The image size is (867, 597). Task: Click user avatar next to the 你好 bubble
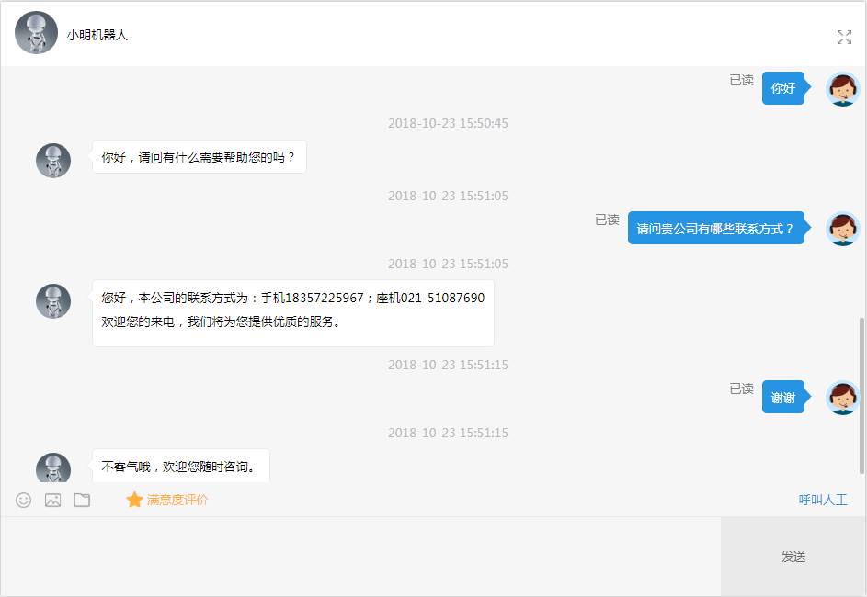pyautogui.click(x=842, y=88)
